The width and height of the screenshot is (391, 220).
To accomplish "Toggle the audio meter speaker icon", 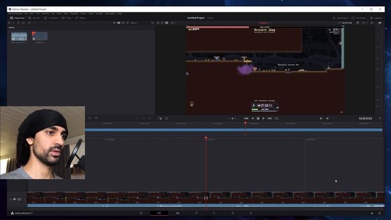I will 380,23.
